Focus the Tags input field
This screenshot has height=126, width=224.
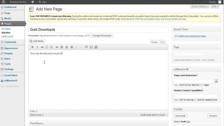pos(188,54)
